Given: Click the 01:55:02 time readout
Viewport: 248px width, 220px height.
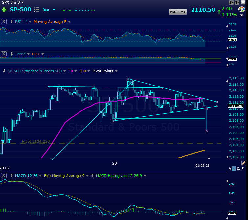Looking at the screenshot, I should pyautogui.click(x=202, y=165).
